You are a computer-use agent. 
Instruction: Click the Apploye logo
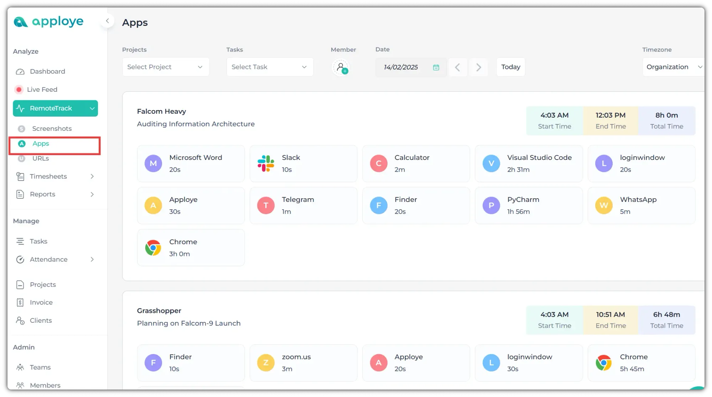[x=48, y=22]
